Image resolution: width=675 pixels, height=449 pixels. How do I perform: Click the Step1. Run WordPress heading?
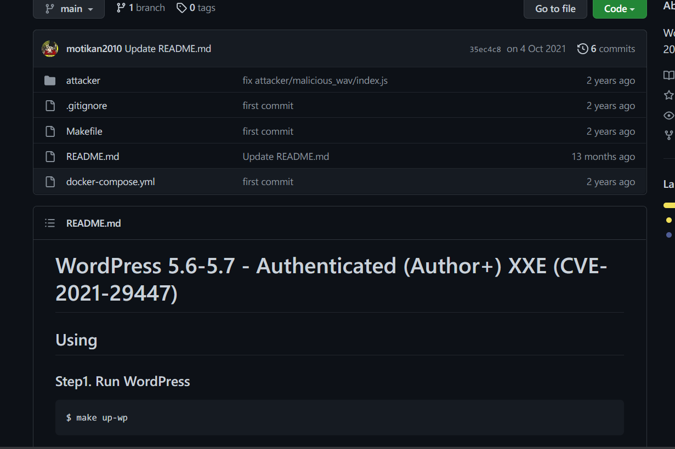pos(123,382)
